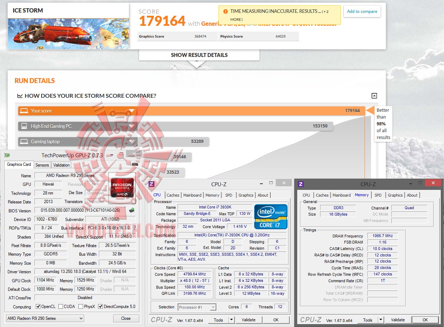Toggle the DirectCompute 5.0 checkbox
444x327 pixels.
pyautogui.click(x=100, y=307)
